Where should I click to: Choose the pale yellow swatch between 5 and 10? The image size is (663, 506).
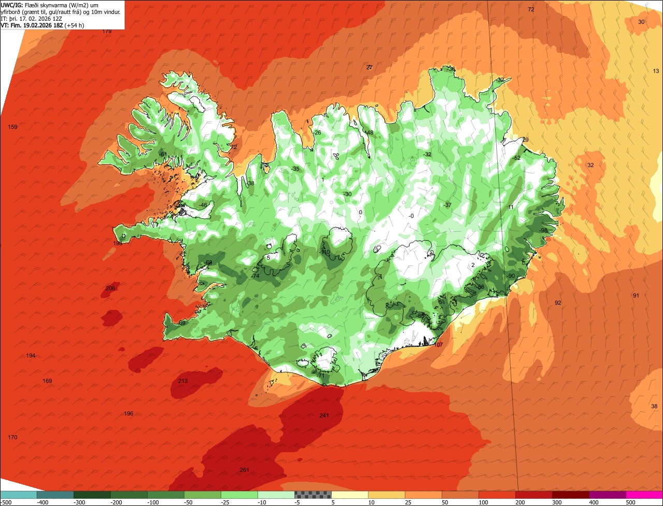click(350, 495)
